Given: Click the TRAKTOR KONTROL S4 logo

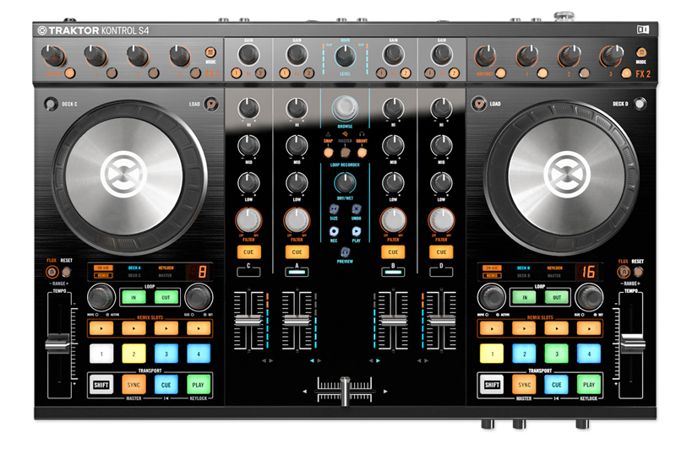Looking at the screenshot, I should pyautogui.click(x=93, y=30).
